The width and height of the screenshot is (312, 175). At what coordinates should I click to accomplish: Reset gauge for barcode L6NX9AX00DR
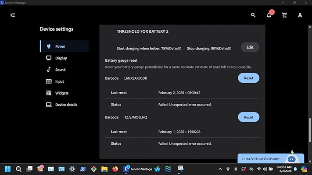[248, 78]
